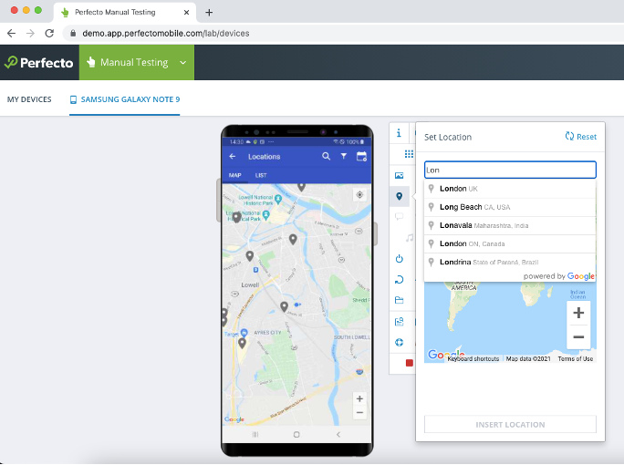Click the red stop session square
Image resolution: width=624 pixels, height=465 pixels.
409,363
